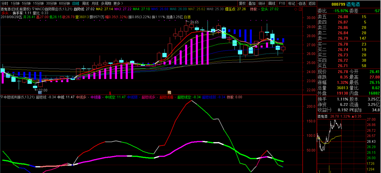This screenshot has width=381, height=173.
Task: Switch to the 日线 daily chart
Action: 76,3
